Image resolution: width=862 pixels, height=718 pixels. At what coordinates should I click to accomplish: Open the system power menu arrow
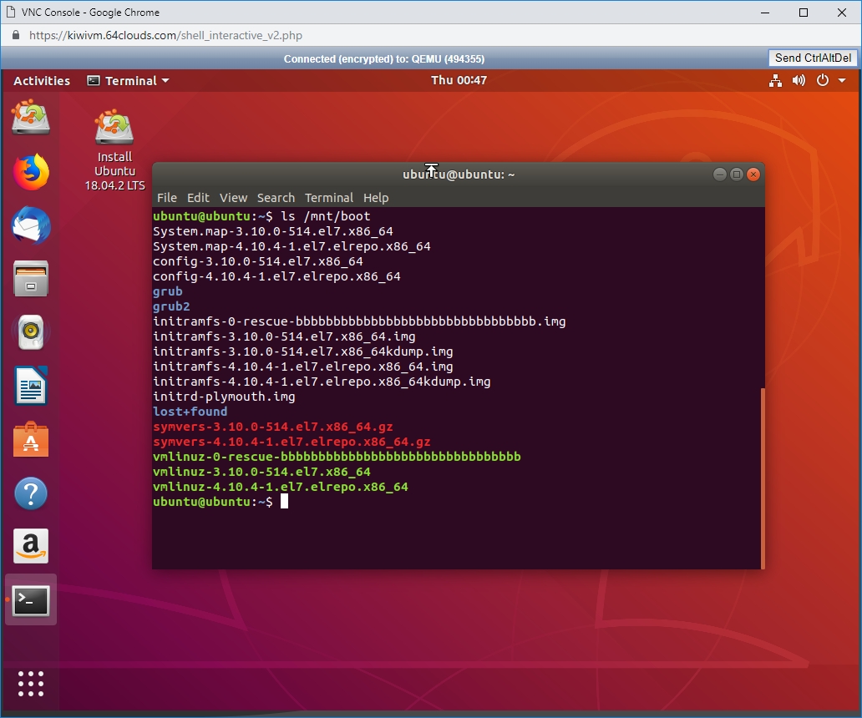point(842,81)
